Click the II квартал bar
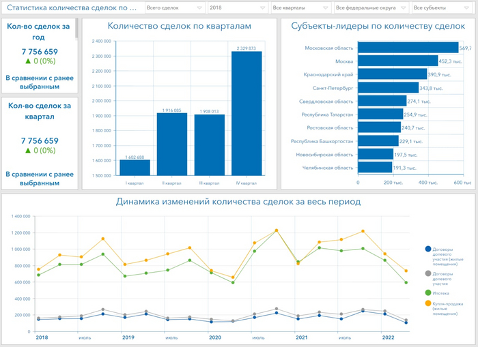Image resolution: width=478 pixels, height=347 pixels. point(172,145)
